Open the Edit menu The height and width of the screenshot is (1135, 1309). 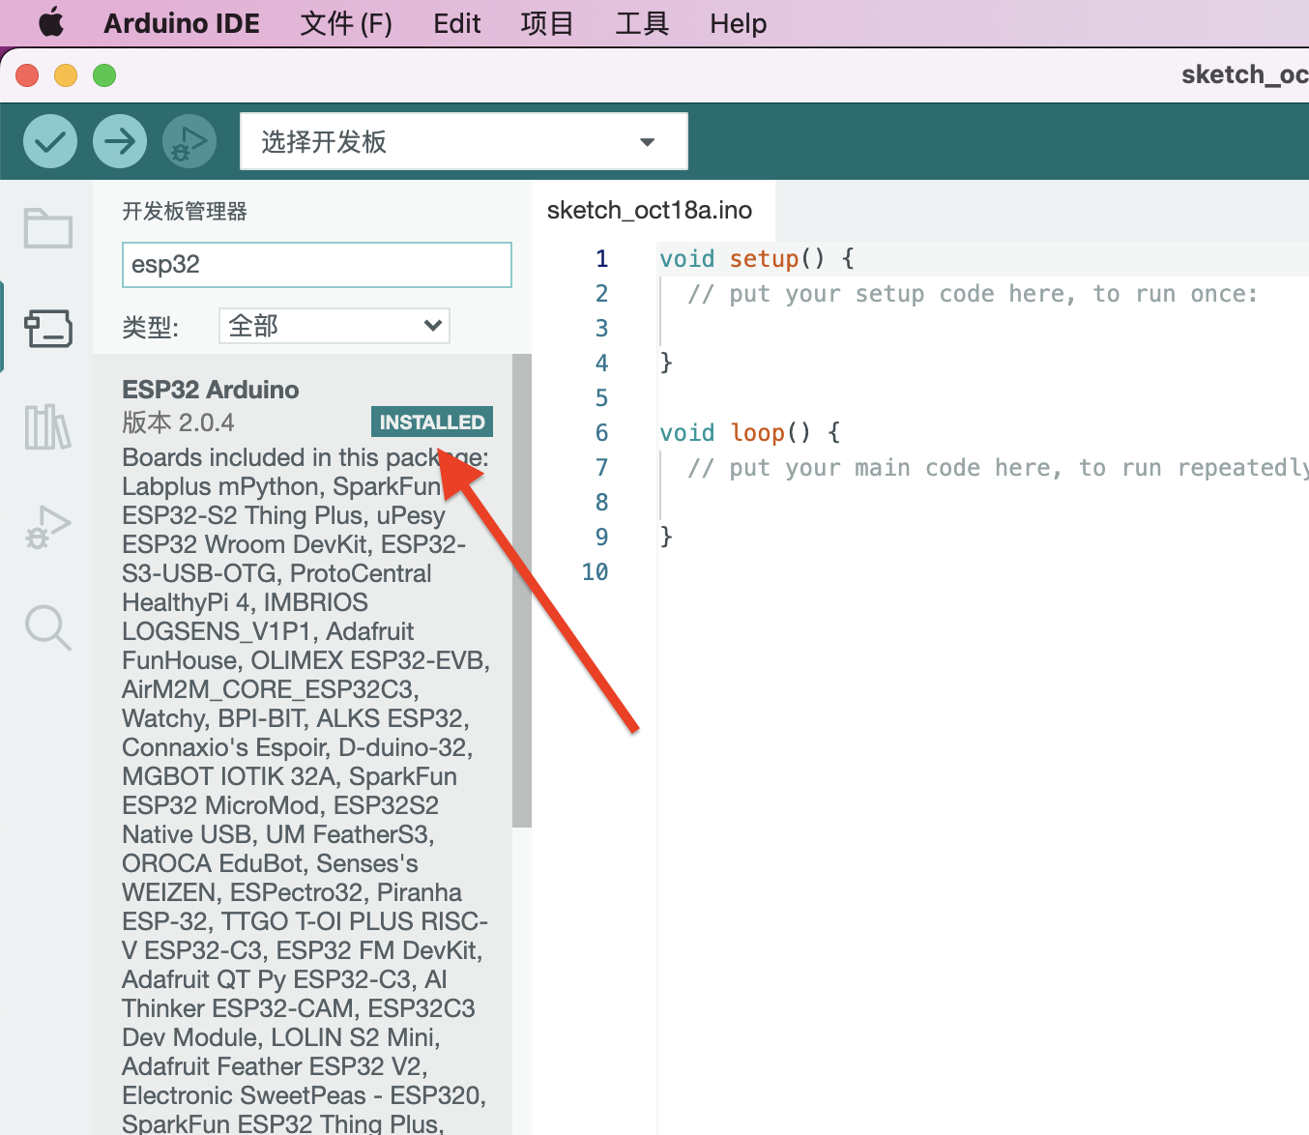click(x=457, y=23)
